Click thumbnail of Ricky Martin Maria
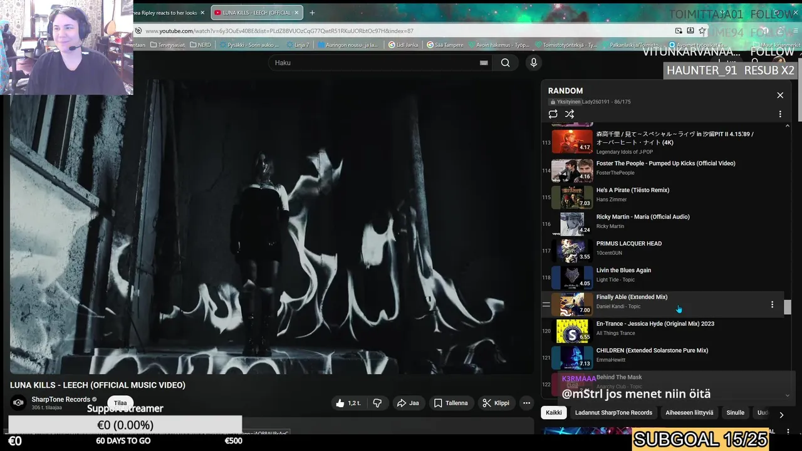 click(x=572, y=224)
